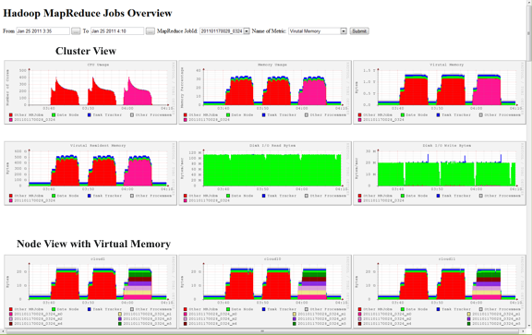
Task: Click pink _m0 swatch in cloud1 legend
Action: [11, 315]
